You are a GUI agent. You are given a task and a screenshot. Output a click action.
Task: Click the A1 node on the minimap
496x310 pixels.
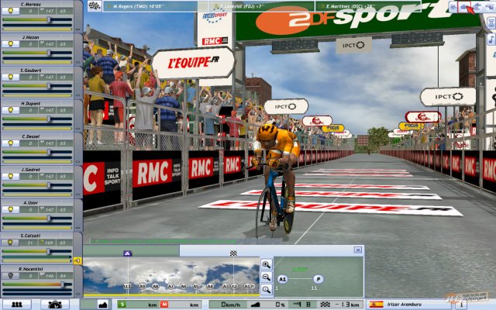[282, 279]
